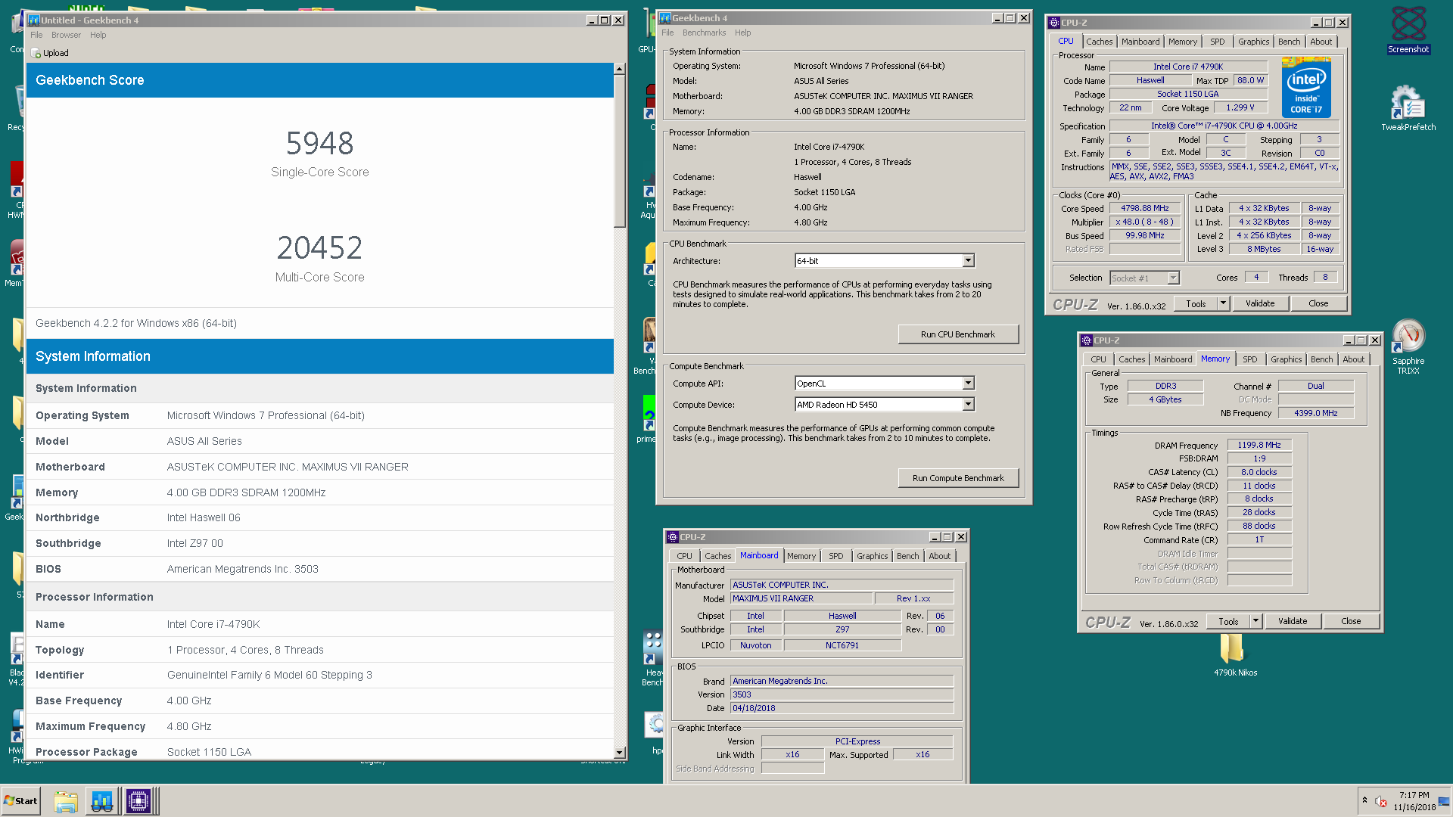Image resolution: width=1453 pixels, height=817 pixels.
Task: Click Close button in CPU-Z Memory window
Action: pos(1351,621)
